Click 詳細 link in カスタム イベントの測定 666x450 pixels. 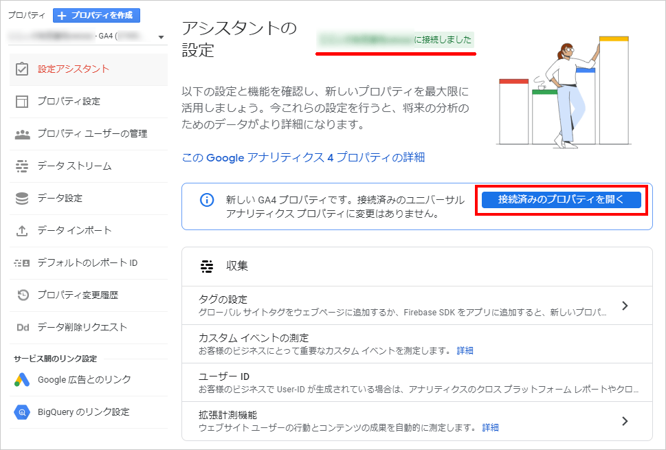pyautogui.click(x=465, y=350)
